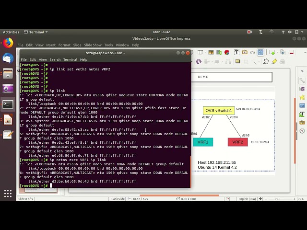
Task: Open the Impress Slide Show menu
Action: pos(93,45)
